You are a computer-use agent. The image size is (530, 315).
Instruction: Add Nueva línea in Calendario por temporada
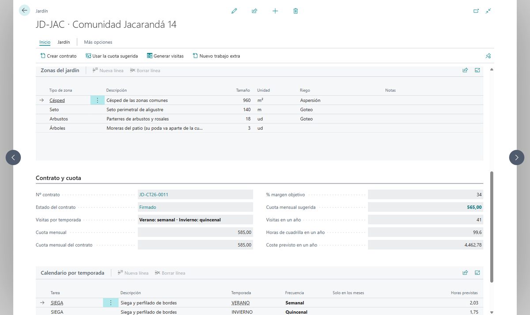133,273
